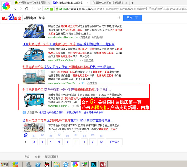Click 举报 footer link
Viewport: 187px width, 167px height.
pos(37,156)
